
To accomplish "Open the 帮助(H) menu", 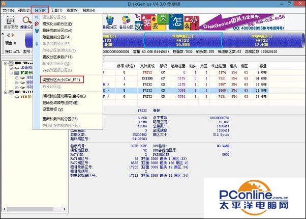I will pos(89,10).
